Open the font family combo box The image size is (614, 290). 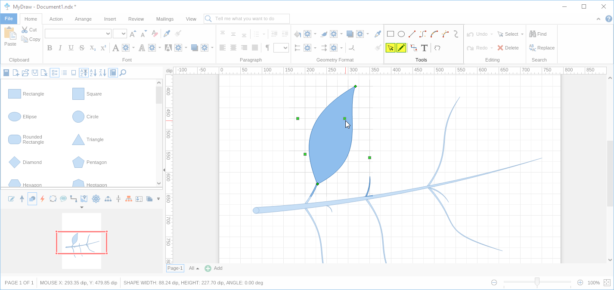tap(78, 34)
